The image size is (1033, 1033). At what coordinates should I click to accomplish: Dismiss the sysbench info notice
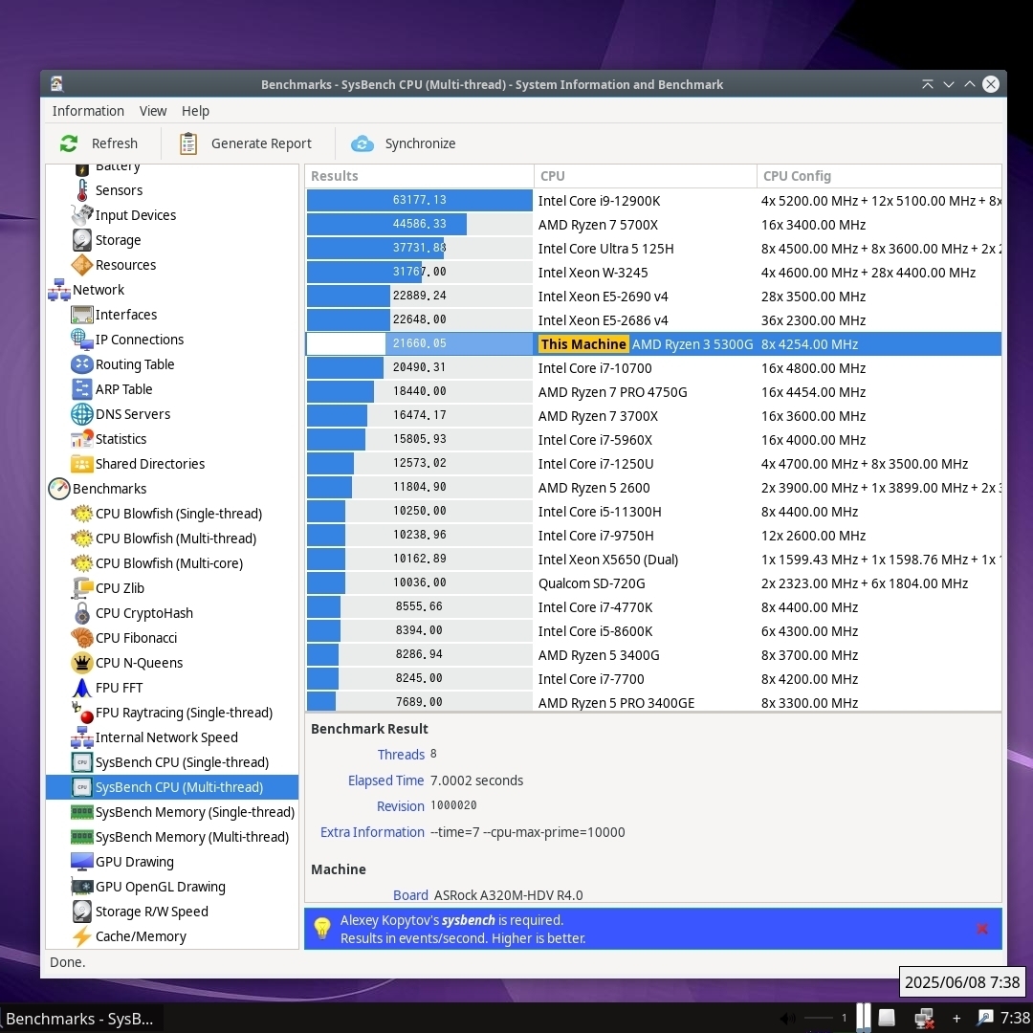(981, 929)
